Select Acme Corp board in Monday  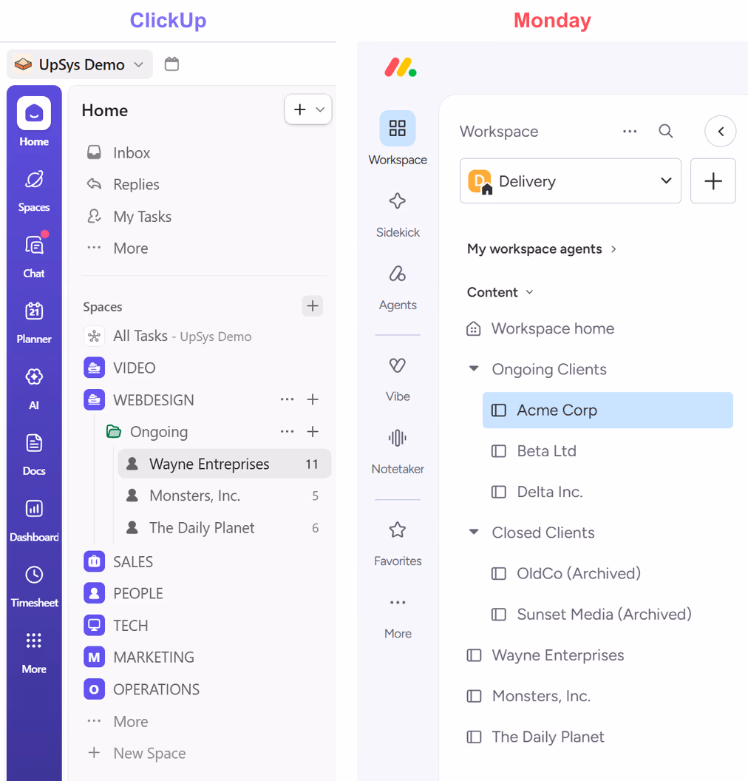point(608,410)
